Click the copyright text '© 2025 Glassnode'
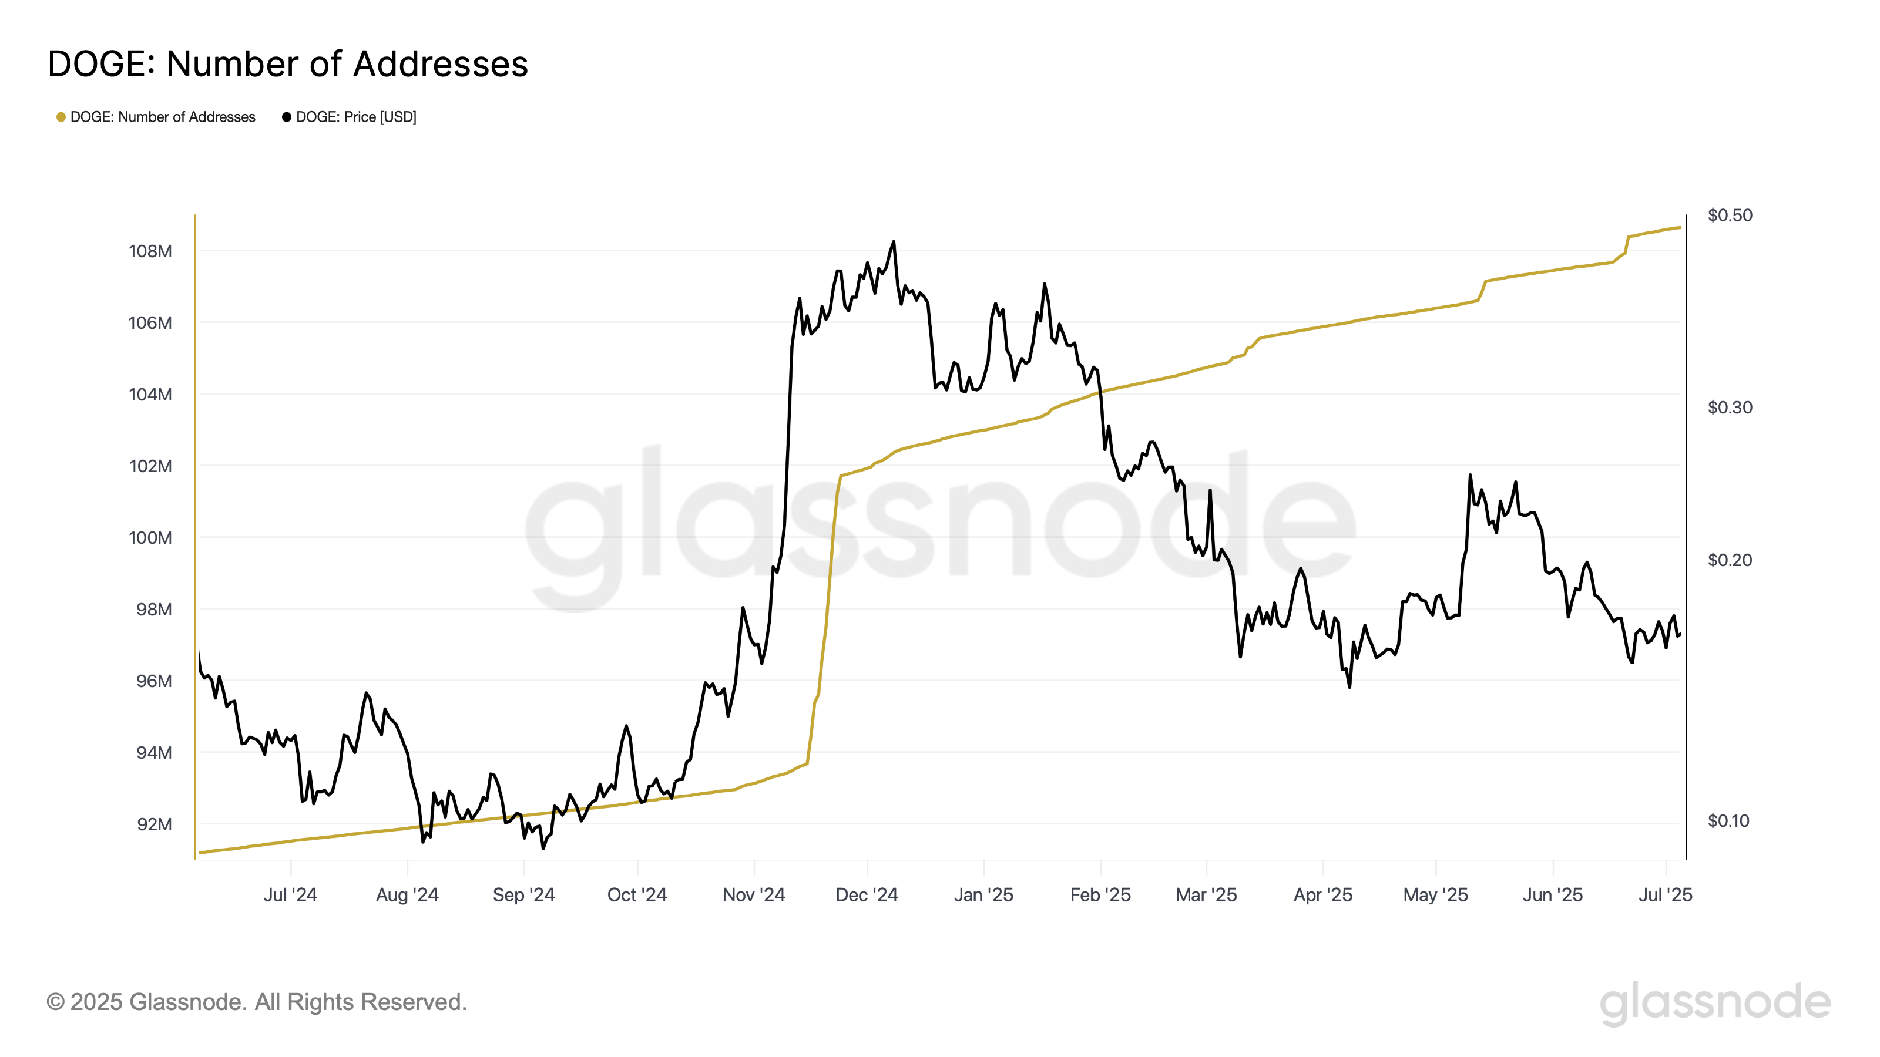The height and width of the screenshot is (1057, 1880). [256, 1002]
